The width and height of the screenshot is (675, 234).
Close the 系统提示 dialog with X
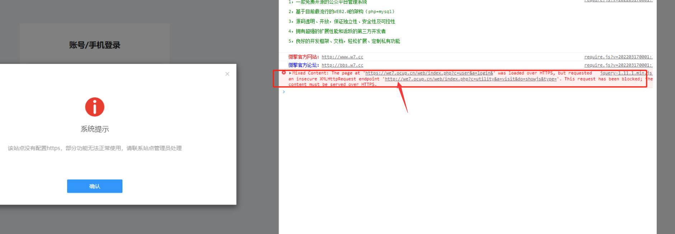227,74
